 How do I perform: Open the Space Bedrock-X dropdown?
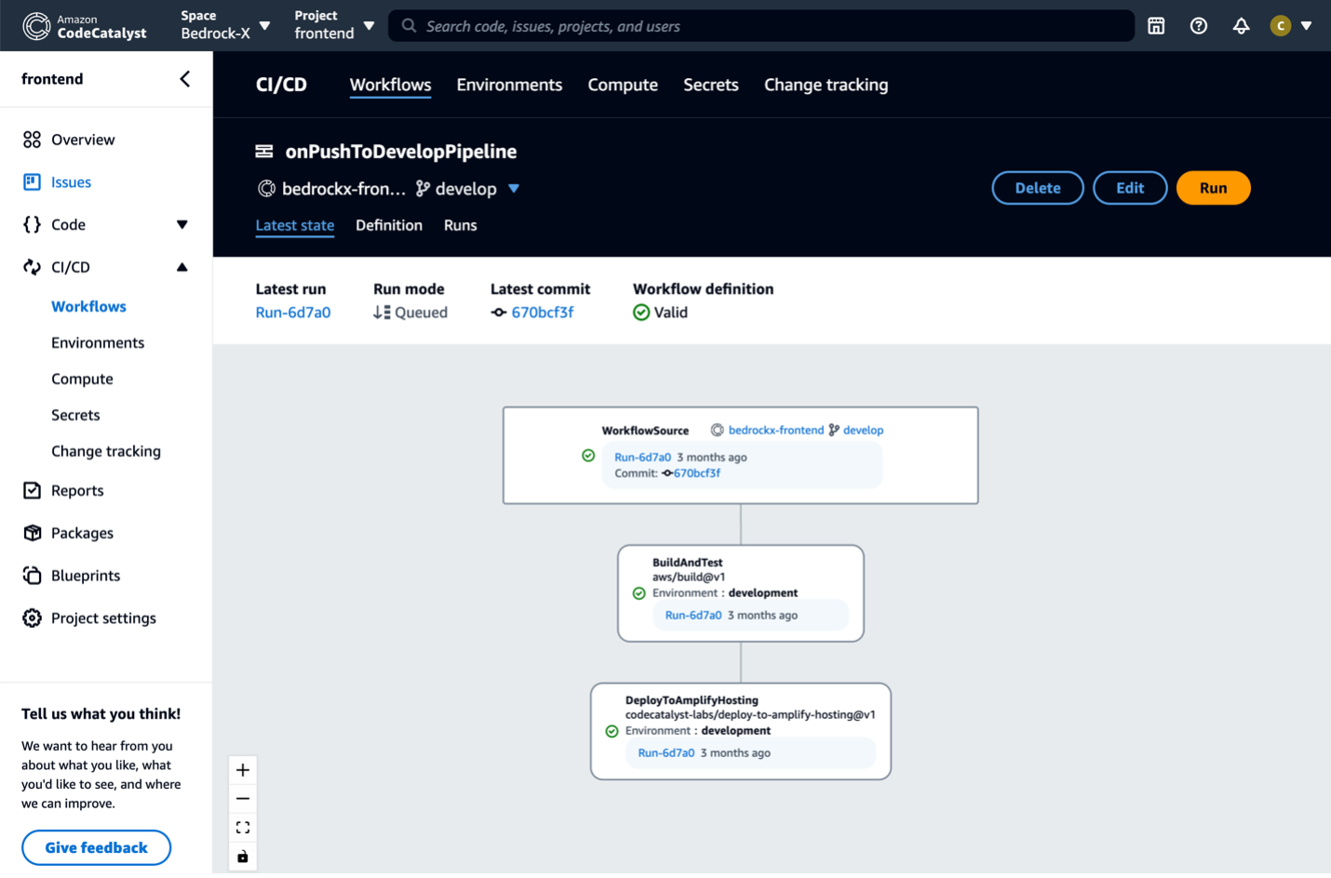tap(225, 25)
